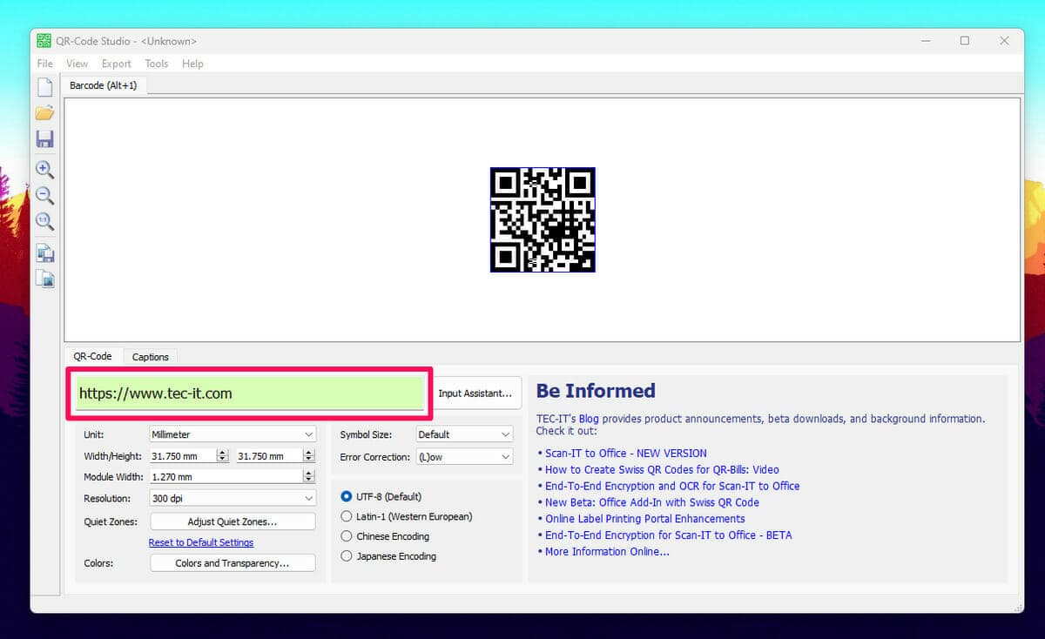
Task: Create a new barcode document
Action: coord(44,85)
